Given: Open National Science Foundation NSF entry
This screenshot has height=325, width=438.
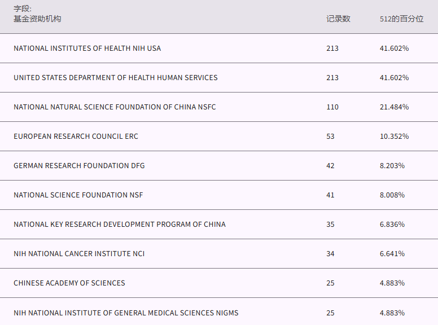Looking at the screenshot, I should pyautogui.click(x=78, y=195).
